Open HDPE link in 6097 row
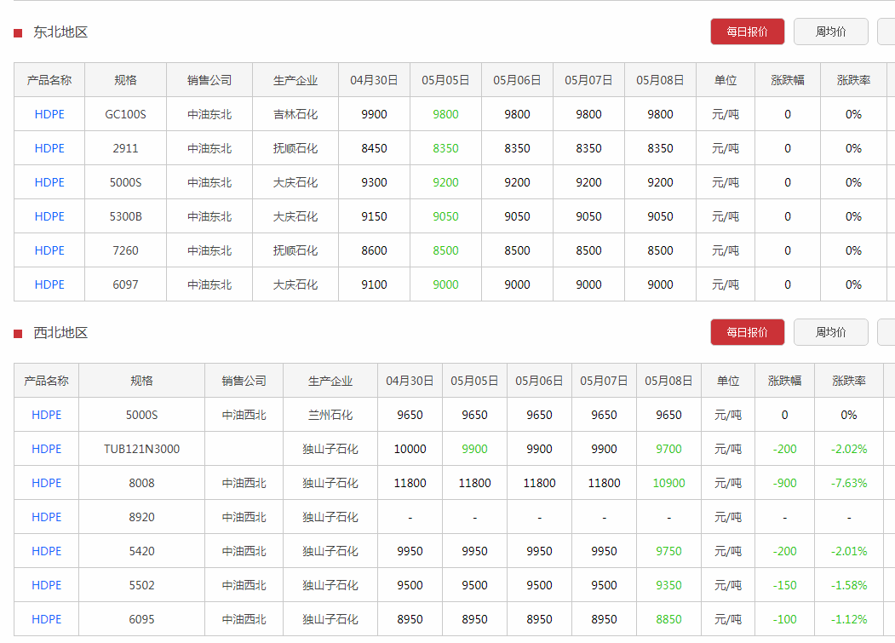 pos(49,284)
